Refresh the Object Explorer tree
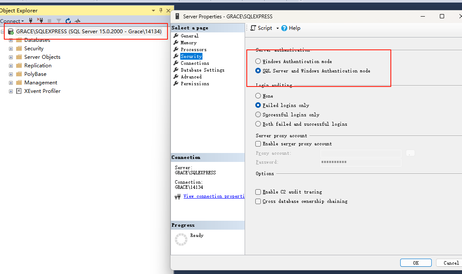This screenshot has width=462, height=274. coord(68,20)
